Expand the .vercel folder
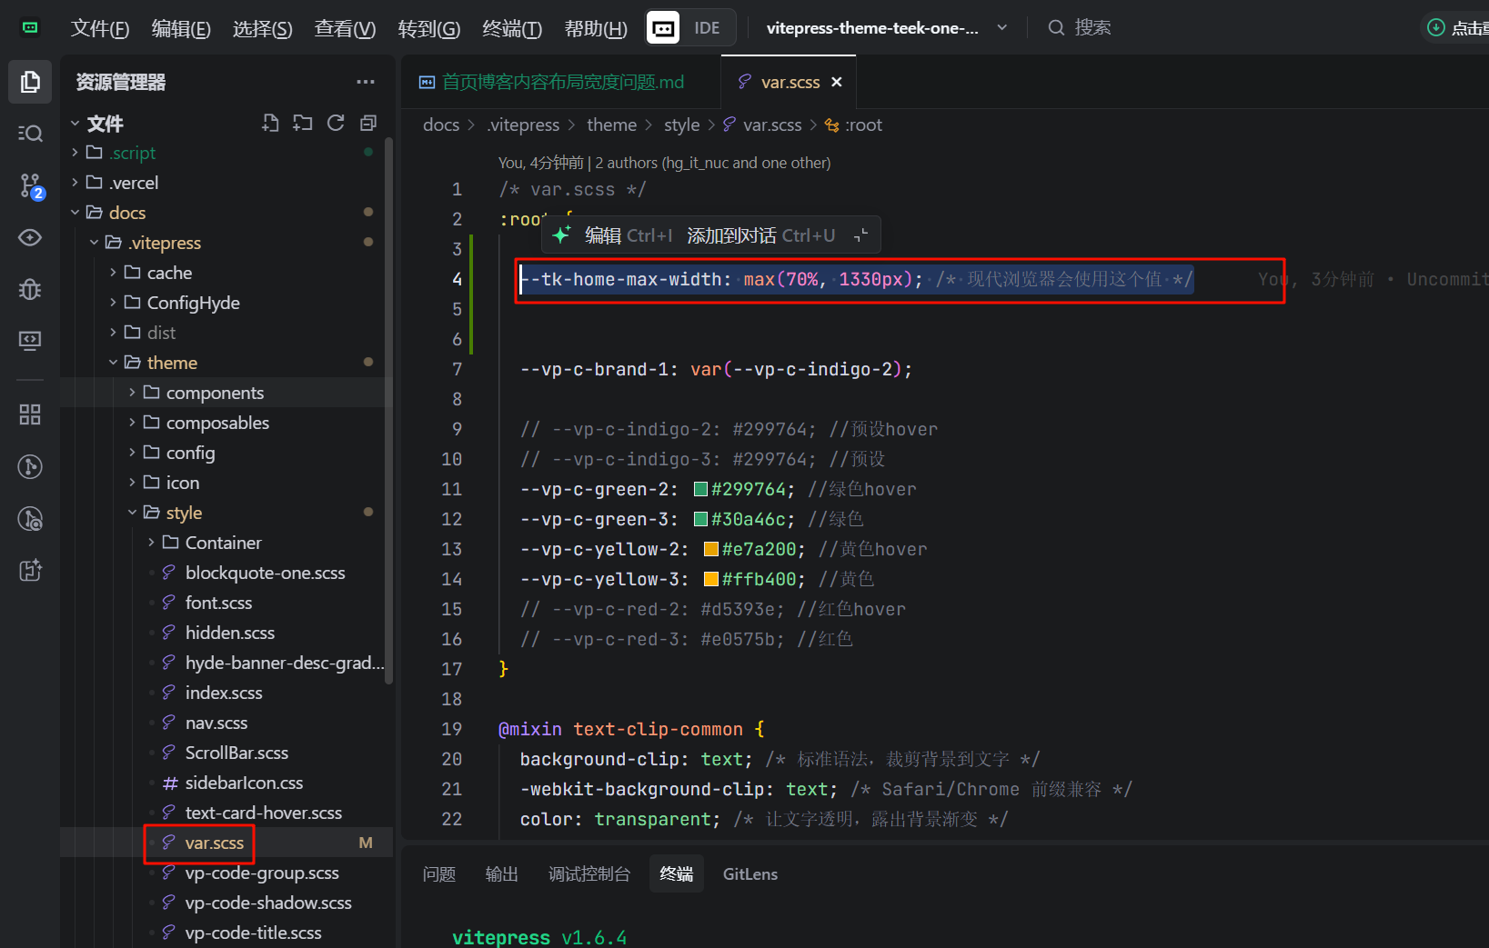Image resolution: width=1489 pixels, height=948 pixels. 75,183
